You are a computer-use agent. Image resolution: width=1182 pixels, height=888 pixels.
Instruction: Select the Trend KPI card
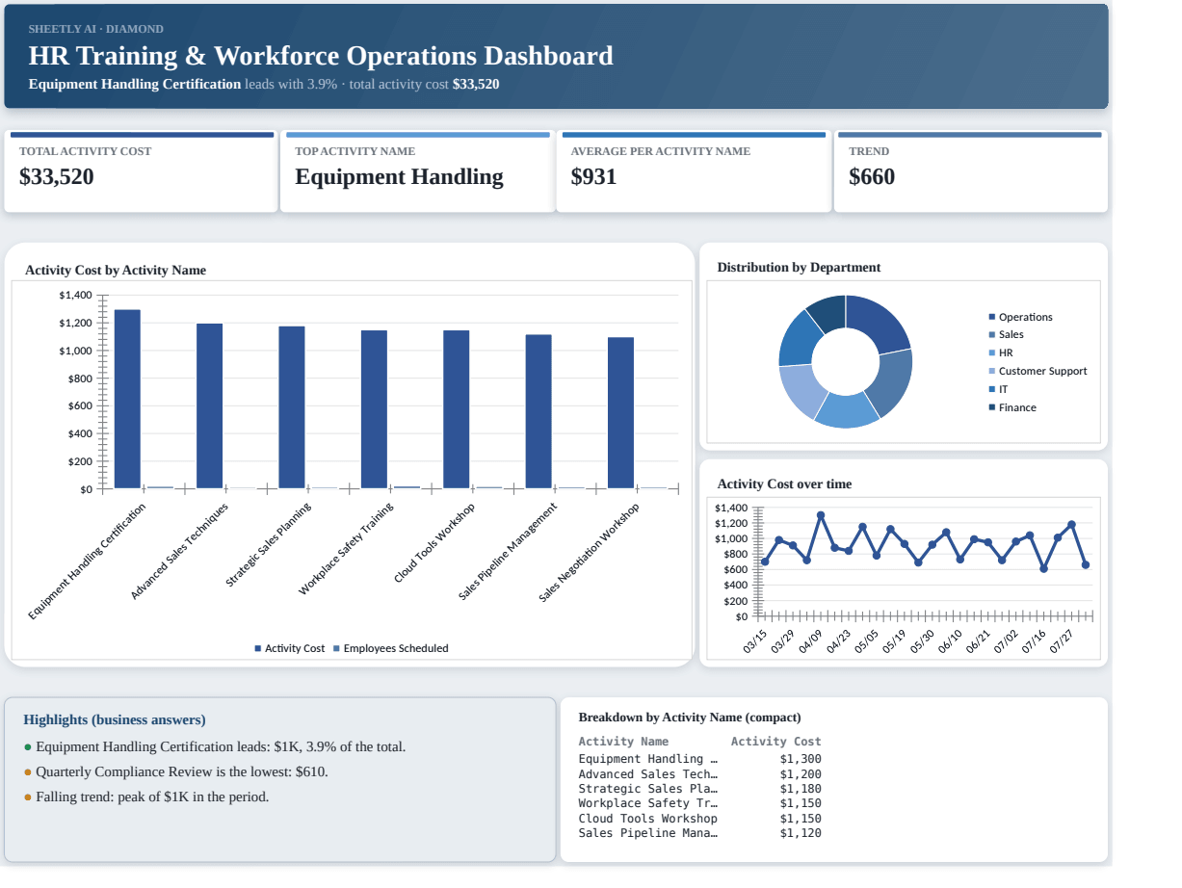click(x=970, y=172)
